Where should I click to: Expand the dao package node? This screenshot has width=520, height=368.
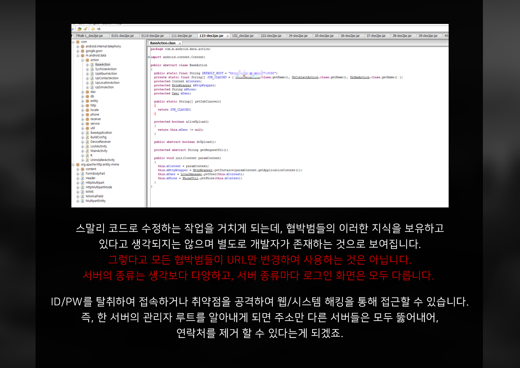83,92
